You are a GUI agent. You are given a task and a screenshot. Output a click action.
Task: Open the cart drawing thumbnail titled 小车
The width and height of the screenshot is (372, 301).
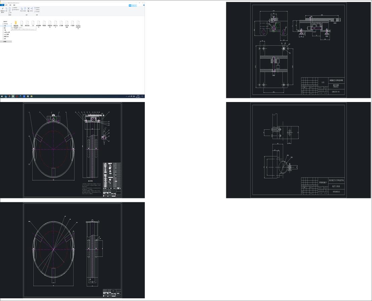299,50
